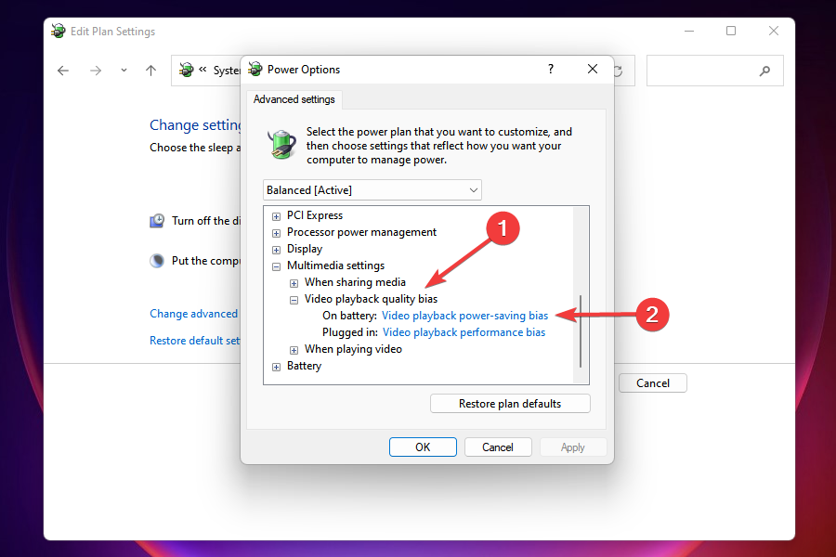Open Change advanced power settings link

tap(194, 314)
